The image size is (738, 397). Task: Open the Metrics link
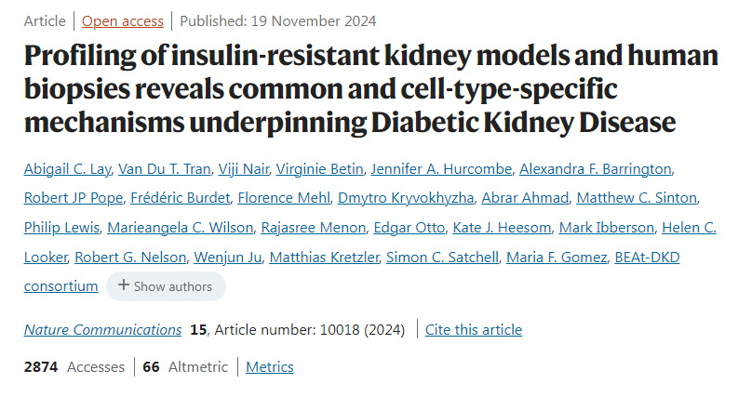coord(270,367)
